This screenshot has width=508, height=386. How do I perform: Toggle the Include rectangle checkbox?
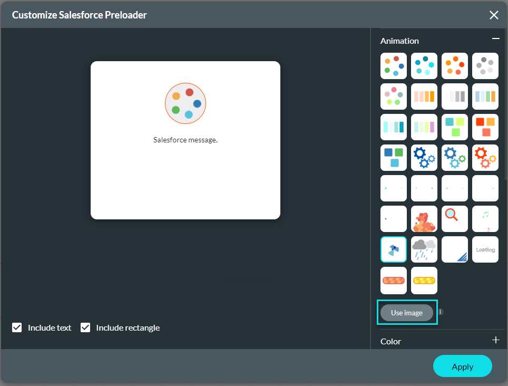[85, 327]
